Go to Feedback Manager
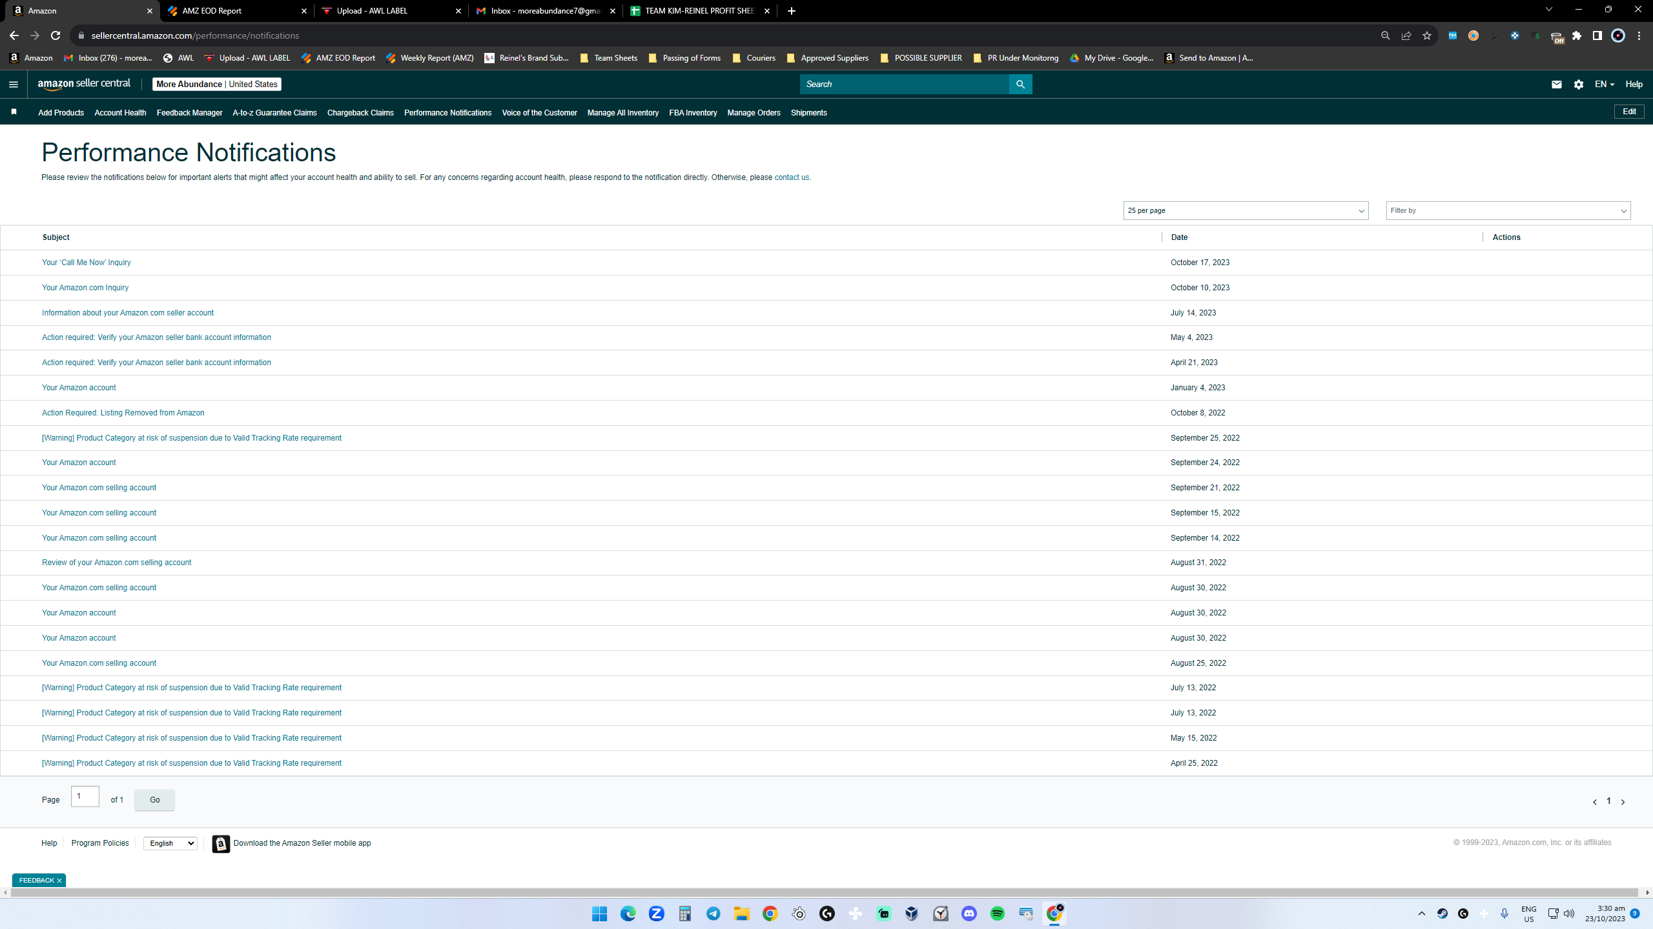 [189, 113]
